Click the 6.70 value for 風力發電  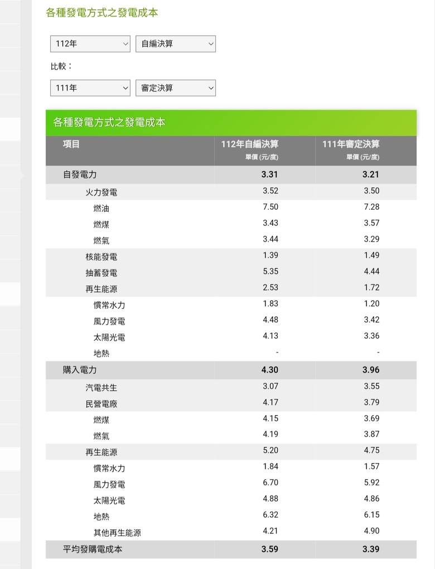pyautogui.click(x=270, y=483)
